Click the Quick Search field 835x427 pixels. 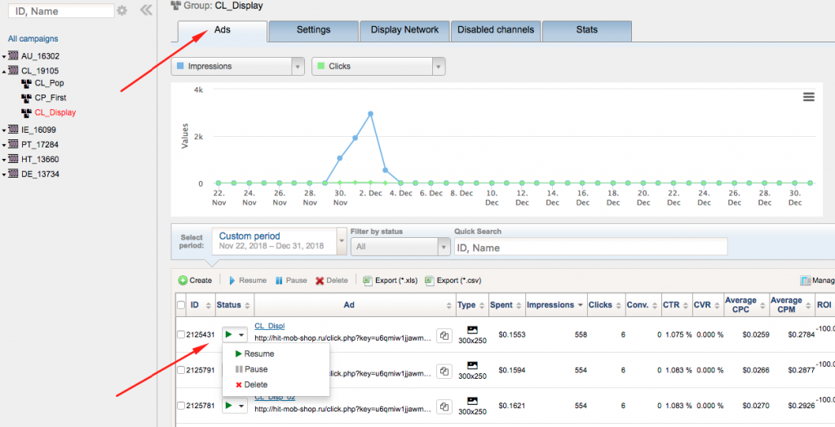[590, 247]
